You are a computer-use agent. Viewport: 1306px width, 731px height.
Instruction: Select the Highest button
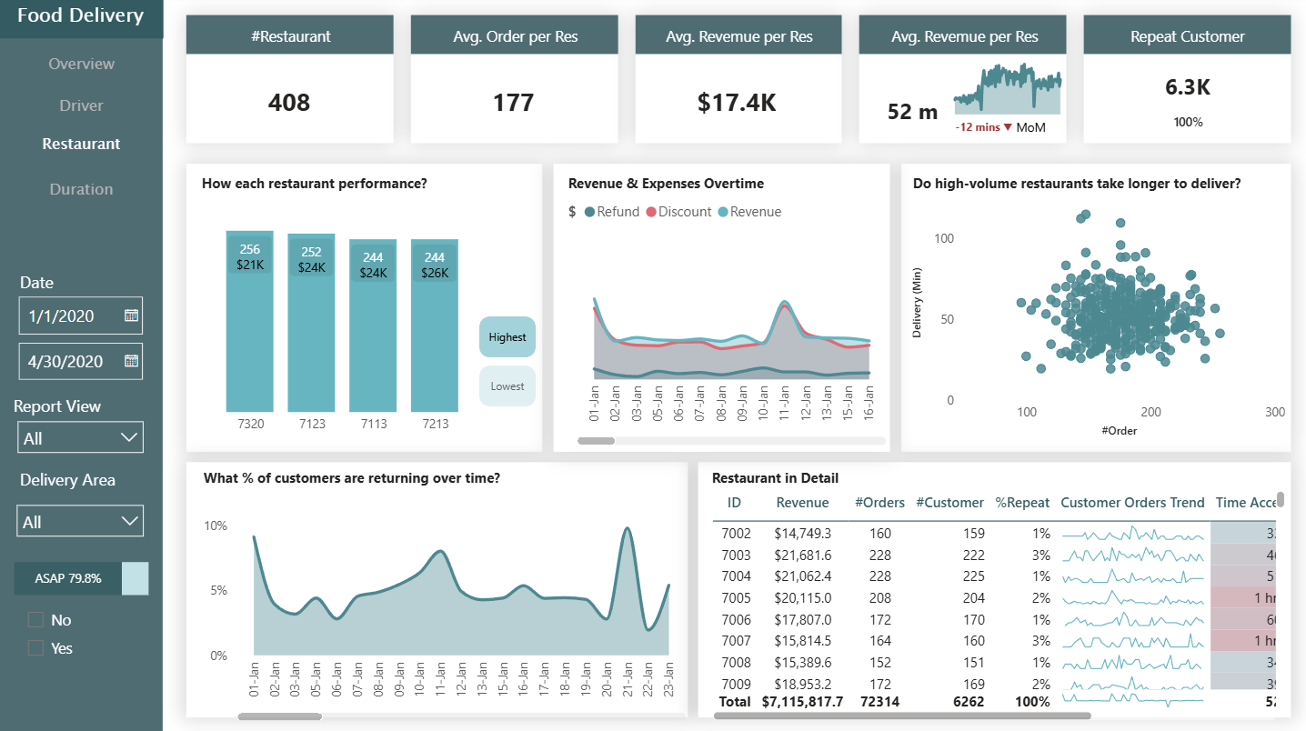click(x=507, y=337)
